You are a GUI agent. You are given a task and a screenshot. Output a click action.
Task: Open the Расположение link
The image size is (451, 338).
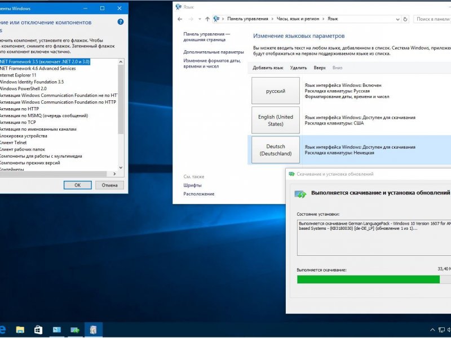coord(199,194)
